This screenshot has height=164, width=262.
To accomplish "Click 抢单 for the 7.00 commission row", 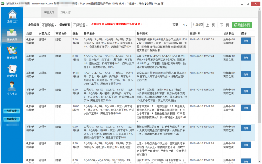I will [246, 41].
